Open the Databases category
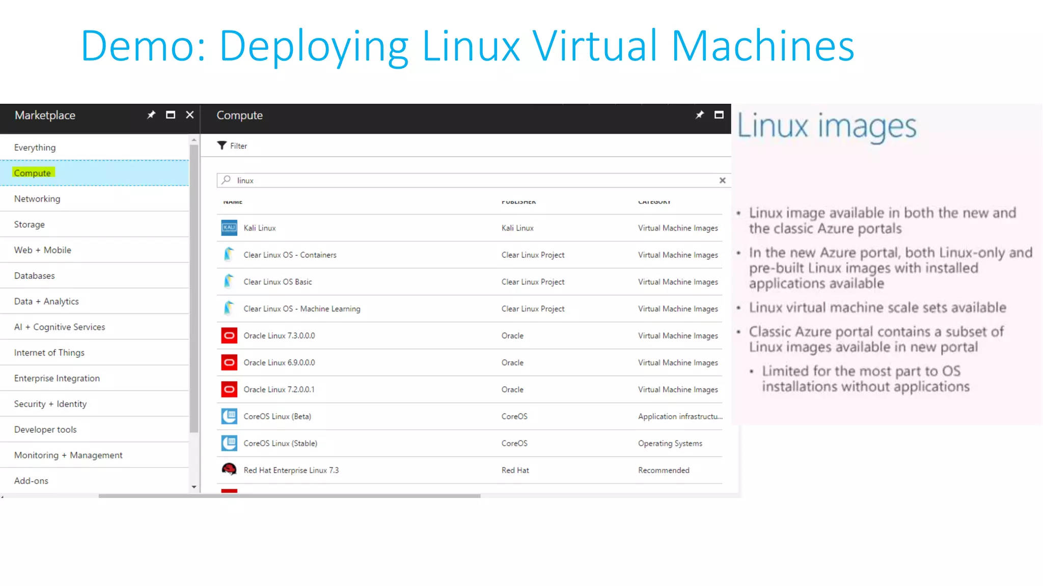This screenshot has height=586, width=1043. [94, 276]
